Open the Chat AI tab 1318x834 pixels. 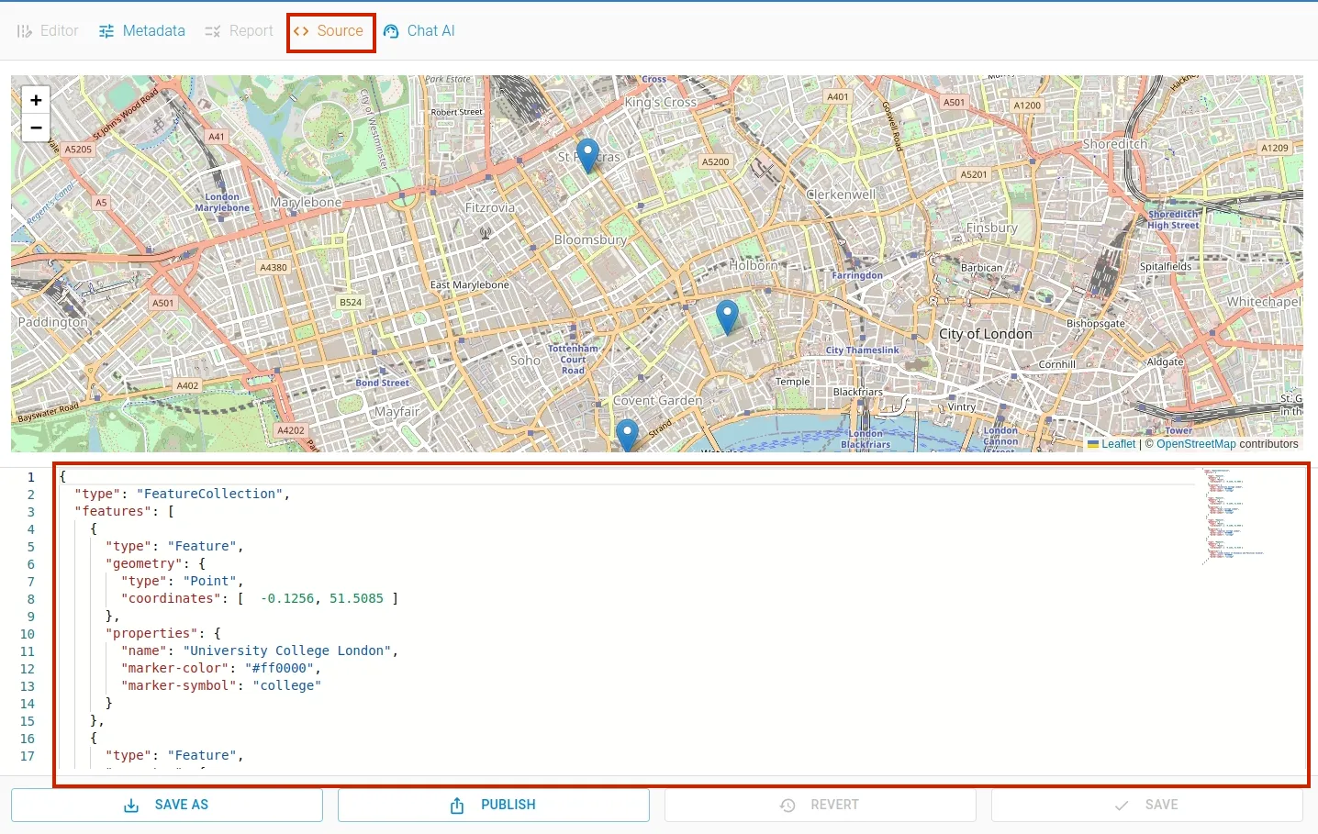click(x=419, y=30)
